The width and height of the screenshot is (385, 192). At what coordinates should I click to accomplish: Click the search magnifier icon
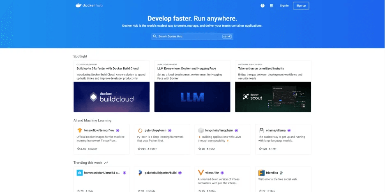(x=154, y=36)
